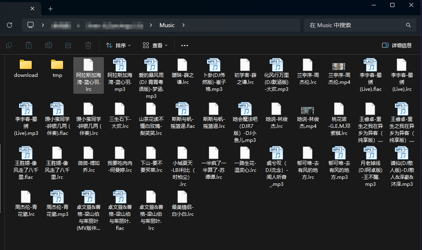Toggle the 详细信息 details pane

pos(396,45)
